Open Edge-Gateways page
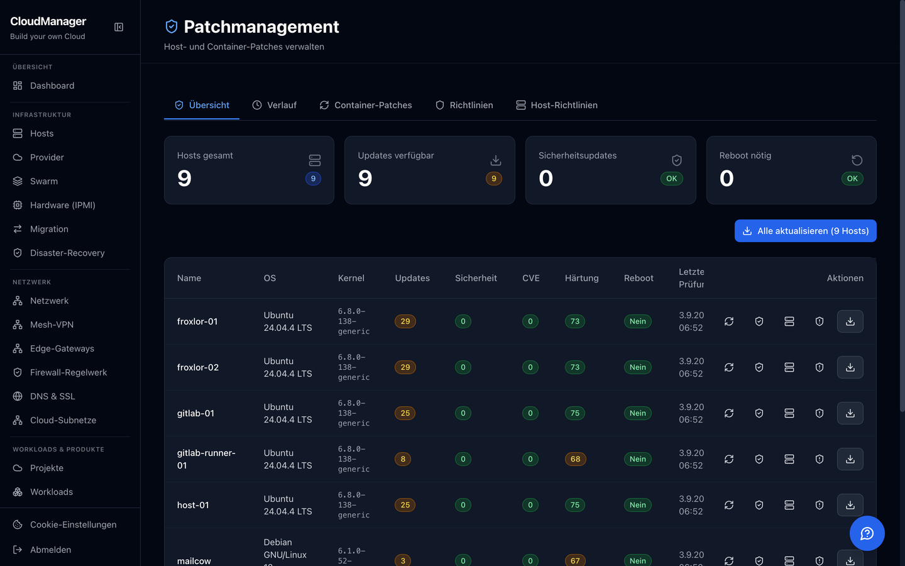Viewport: 905px width, 566px height. (70, 348)
